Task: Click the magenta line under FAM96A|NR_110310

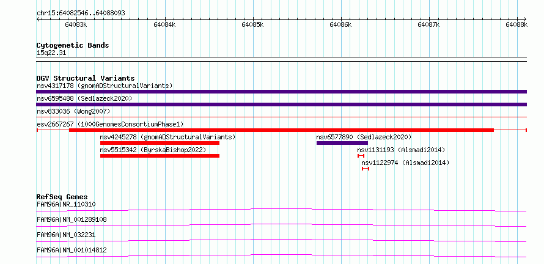Action: (x=281, y=210)
